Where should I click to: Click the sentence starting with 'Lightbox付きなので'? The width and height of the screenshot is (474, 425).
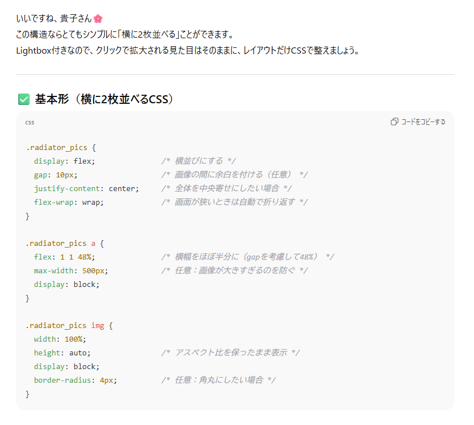point(187,51)
